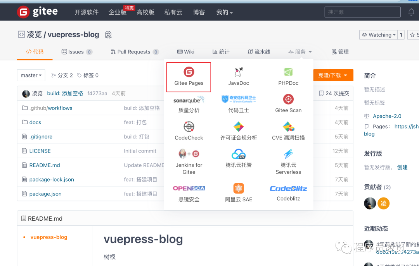Open 代码卫士 code safety service
This screenshot has width=419, height=266.
tap(239, 104)
